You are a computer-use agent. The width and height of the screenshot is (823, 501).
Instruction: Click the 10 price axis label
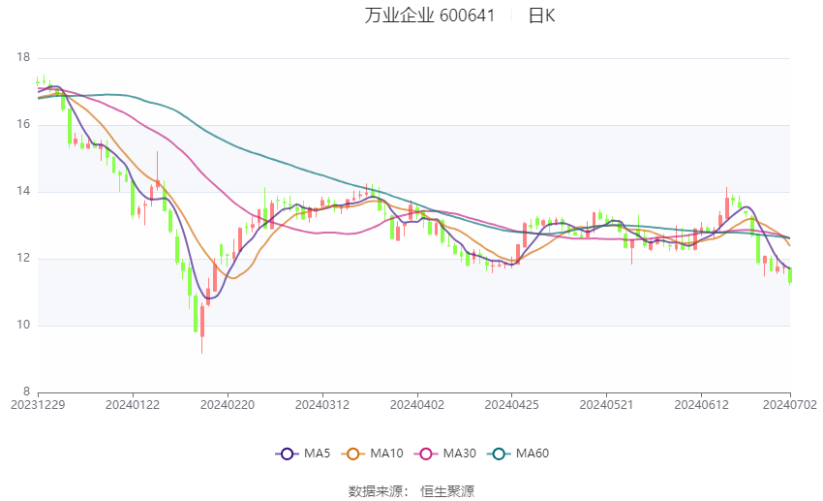(23, 325)
